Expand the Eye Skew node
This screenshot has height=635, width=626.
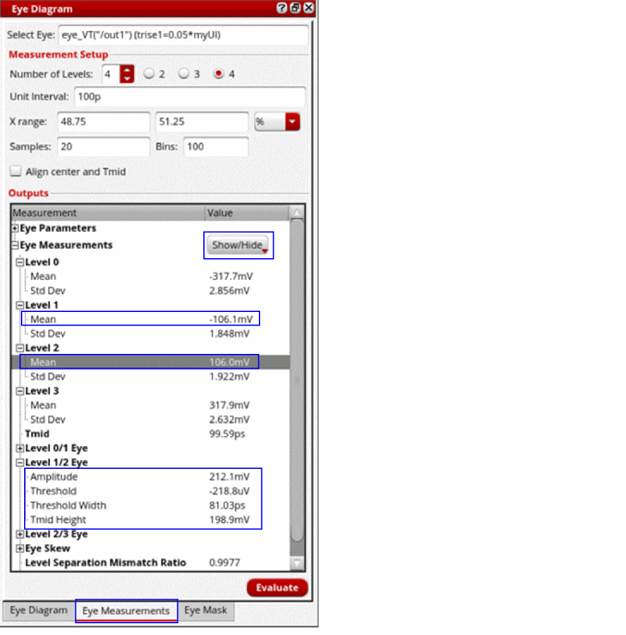pyautogui.click(x=19, y=549)
